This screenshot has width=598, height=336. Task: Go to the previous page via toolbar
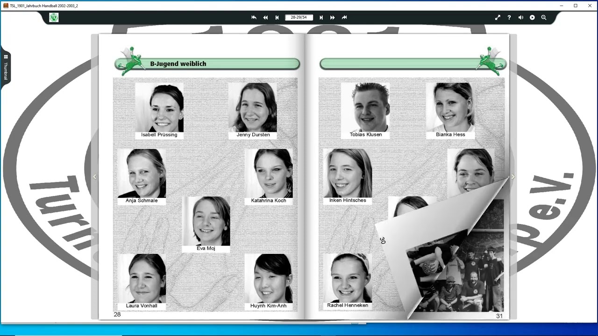[x=277, y=17]
